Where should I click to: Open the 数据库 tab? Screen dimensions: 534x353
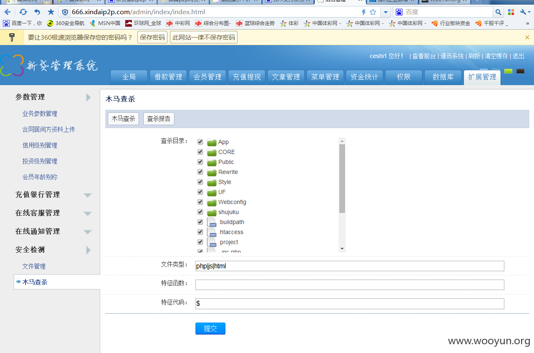click(x=443, y=77)
